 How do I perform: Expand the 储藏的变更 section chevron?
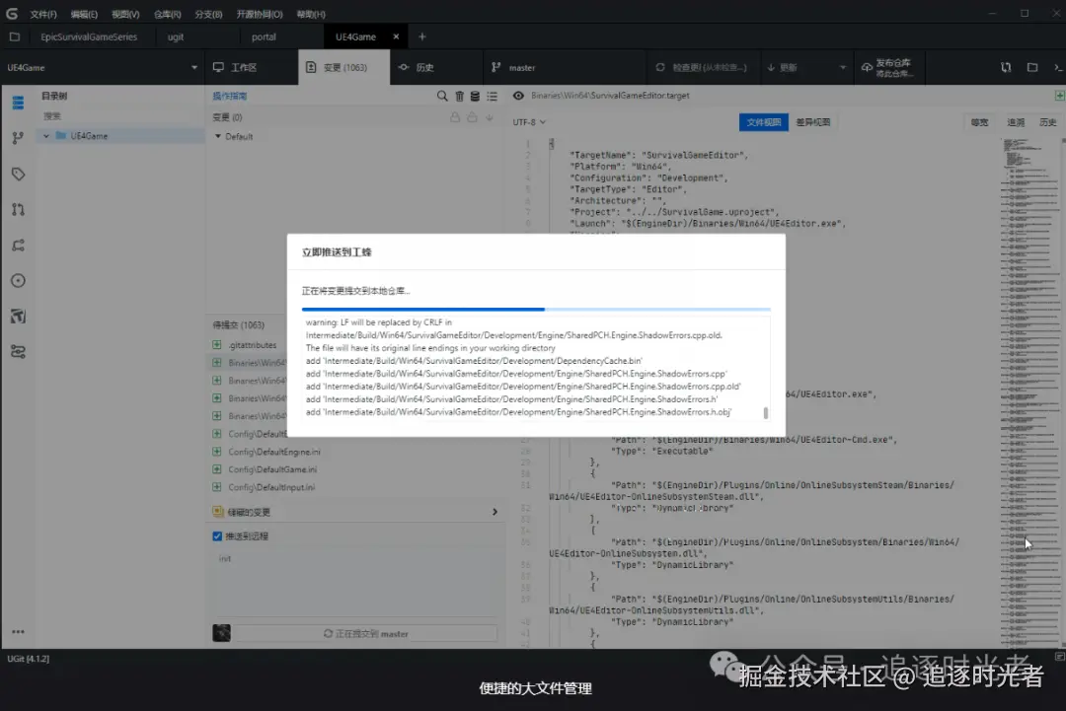point(495,512)
